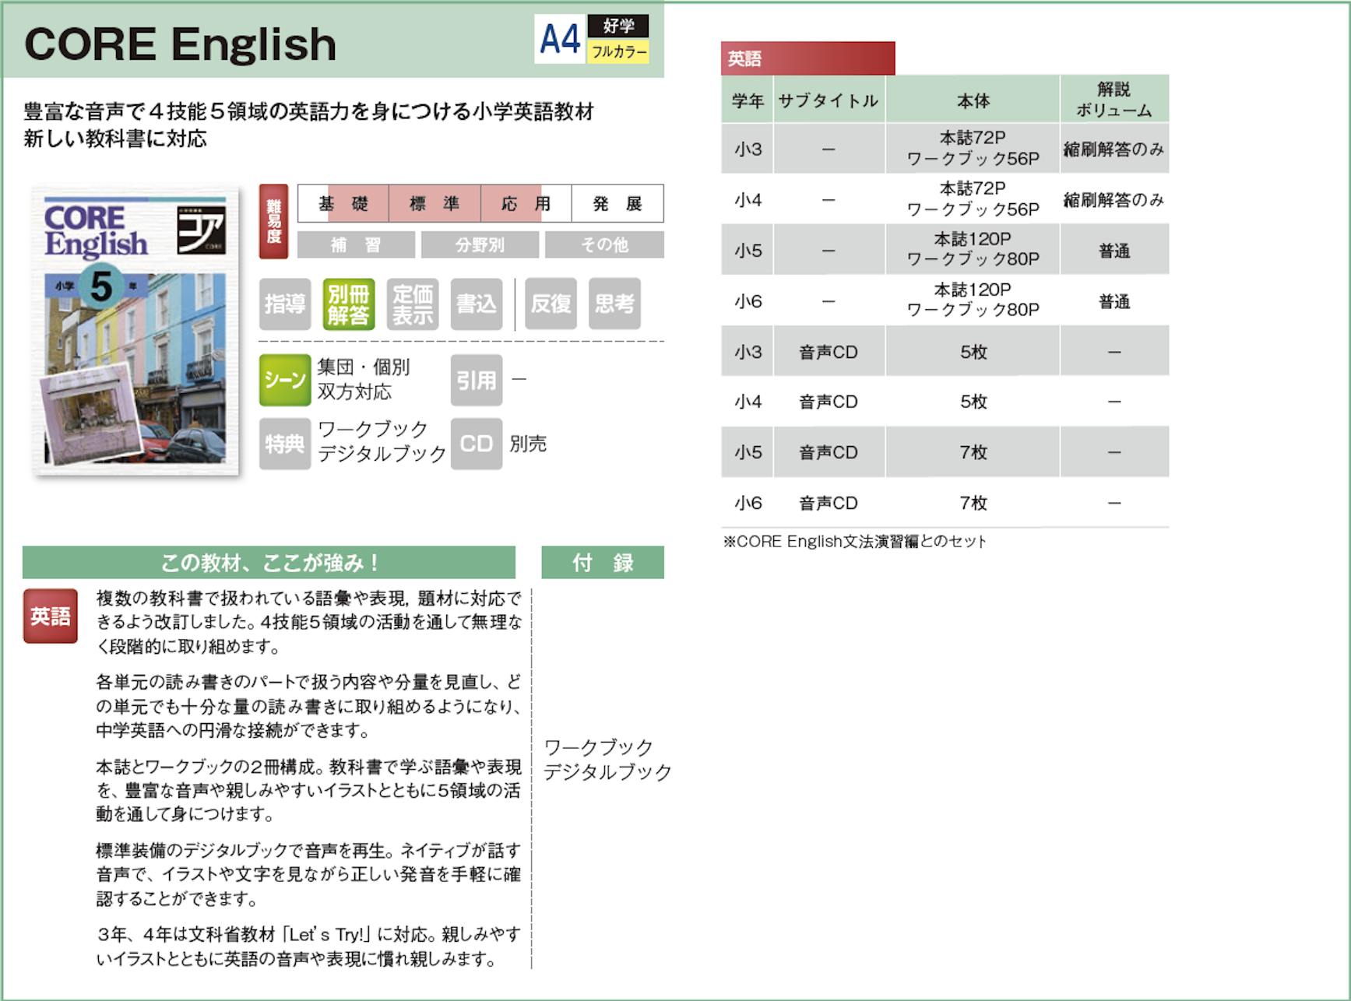This screenshot has width=1351, height=1001.
Task: Click the 書込 badge icon
Action: pos(476,304)
